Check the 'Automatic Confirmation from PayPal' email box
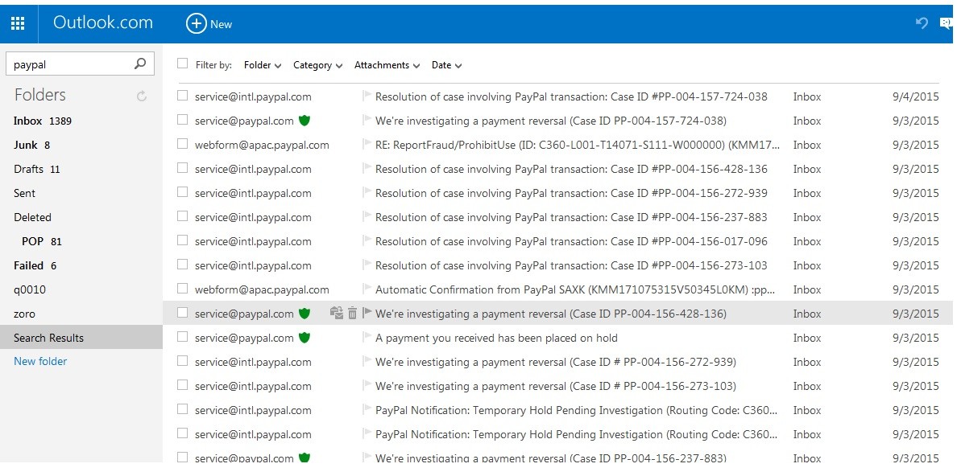The width and height of the screenshot is (957, 476). pos(183,289)
